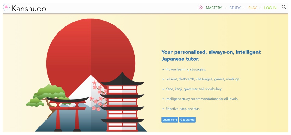
Task: Expand the Play dropdown chevron
Action: [260, 8]
